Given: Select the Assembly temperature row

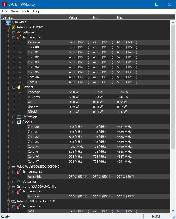Looking at the screenshot, I should coord(99,176).
